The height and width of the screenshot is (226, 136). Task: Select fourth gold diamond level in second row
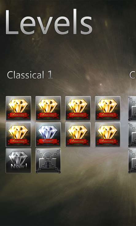[x=108, y=135]
